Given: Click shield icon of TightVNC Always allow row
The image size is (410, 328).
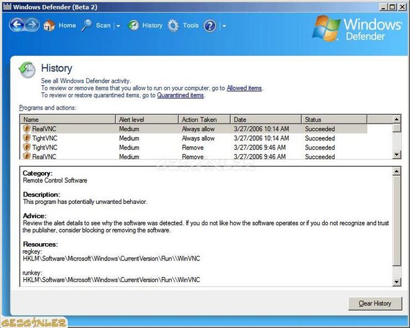Looking at the screenshot, I should coord(27,138).
